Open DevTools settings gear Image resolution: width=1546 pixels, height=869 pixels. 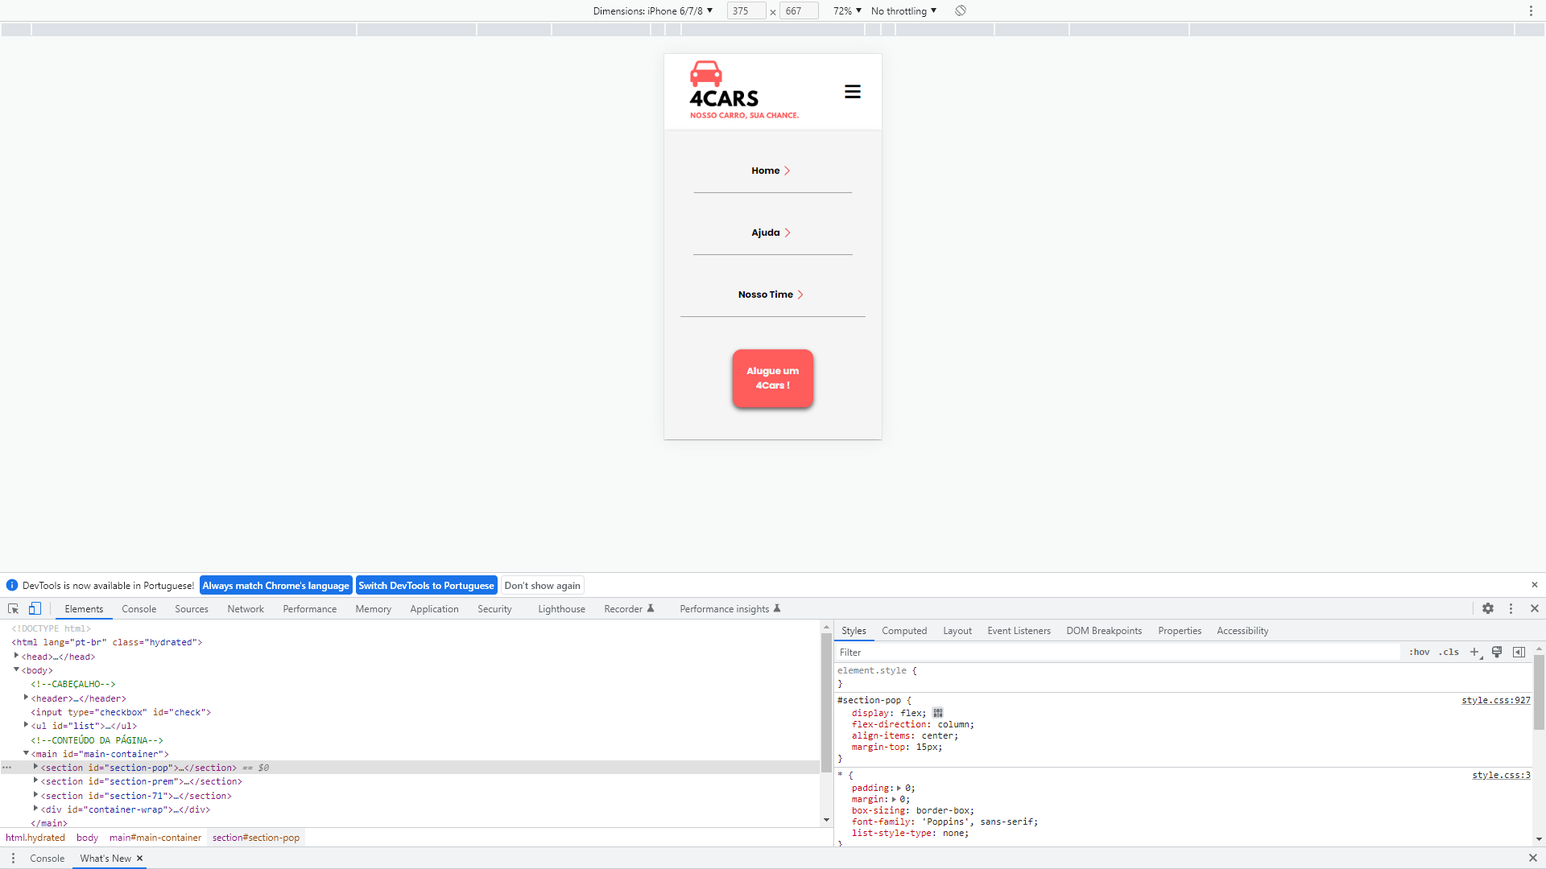tap(1489, 609)
